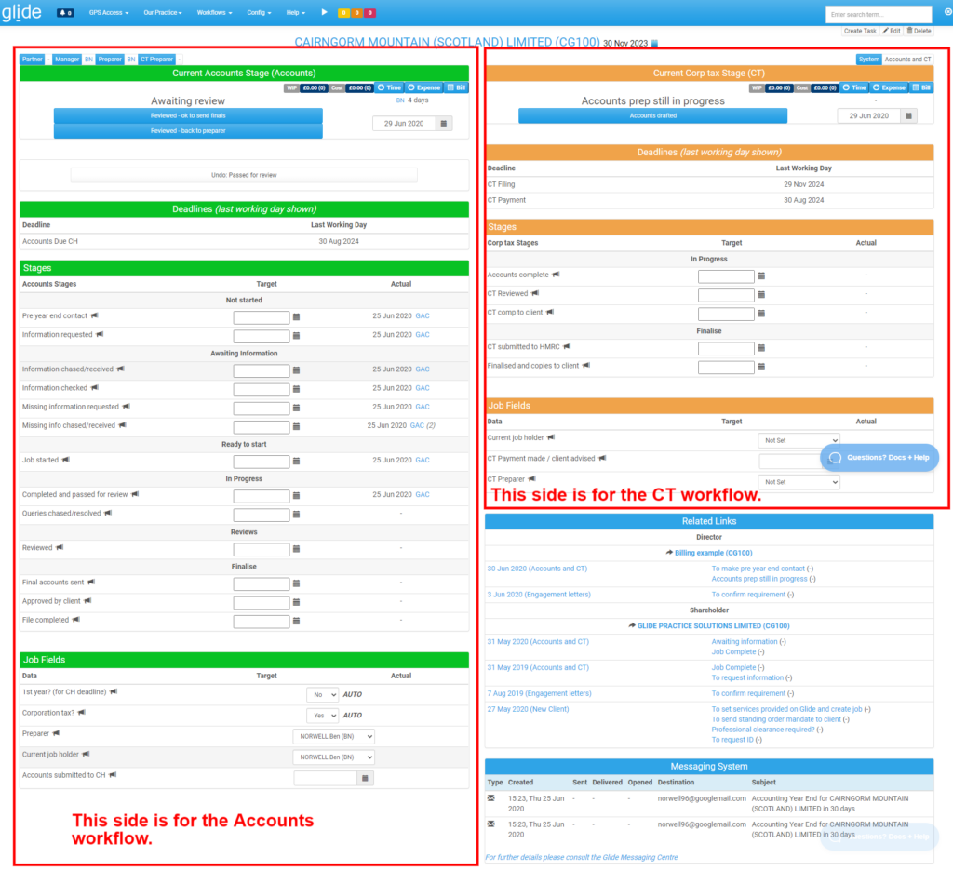Open calendar for Approved by client target
The image size is (953, 871).
click(x=297, y=602)
